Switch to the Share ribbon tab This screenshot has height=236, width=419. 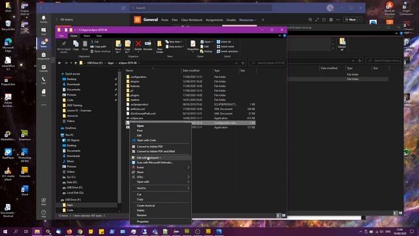[86, 36]
